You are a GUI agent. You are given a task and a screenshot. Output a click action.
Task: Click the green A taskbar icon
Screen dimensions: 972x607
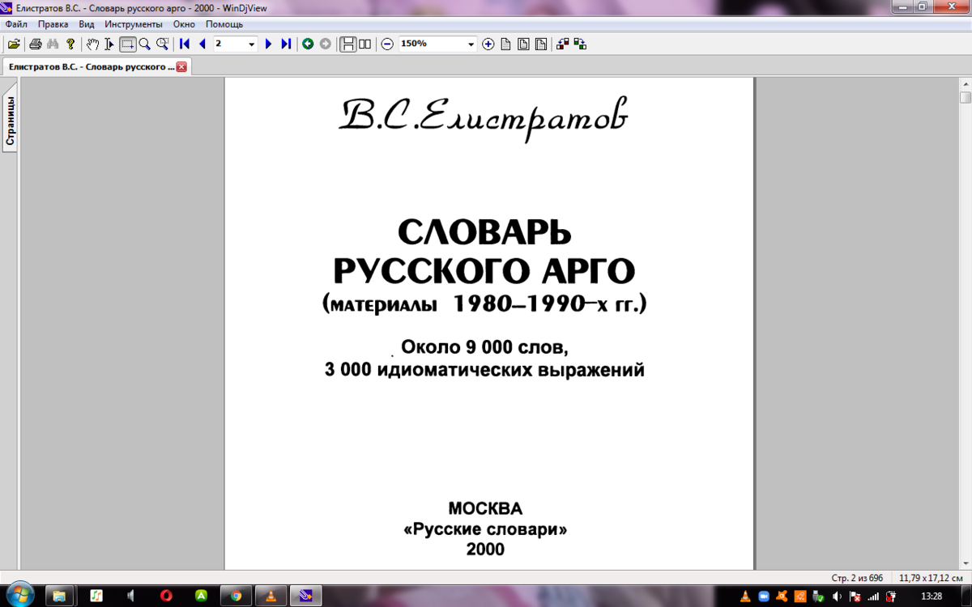[x=202, y=596]
